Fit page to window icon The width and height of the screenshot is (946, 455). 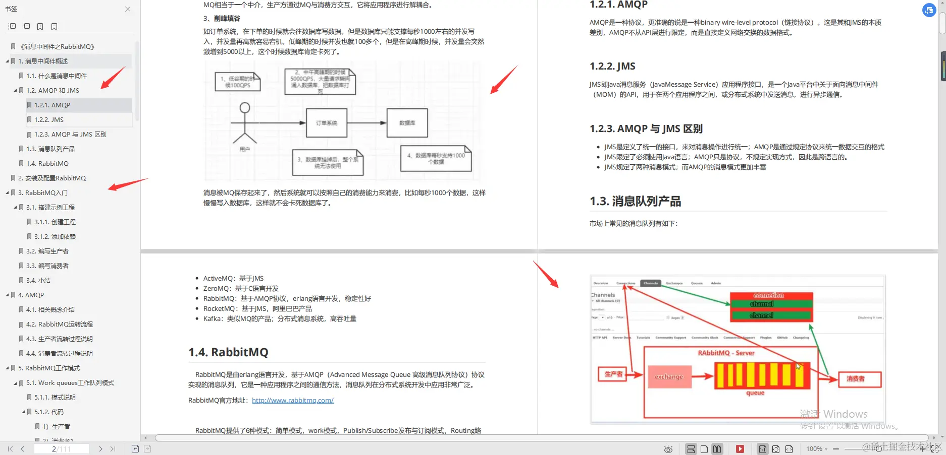(x=776, y=449)
